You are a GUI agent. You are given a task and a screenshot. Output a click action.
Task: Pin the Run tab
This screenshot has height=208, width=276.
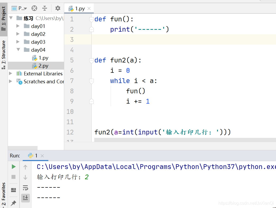[x=13, y=203]
